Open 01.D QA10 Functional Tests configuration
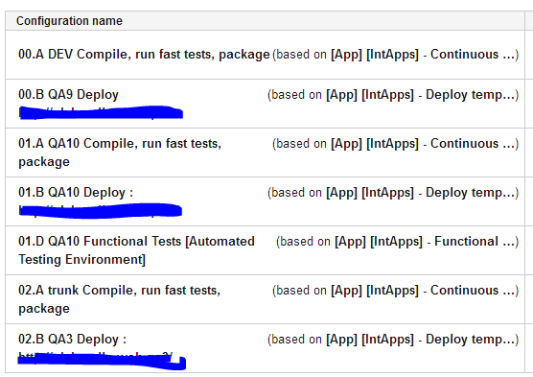 pos(136,250)
